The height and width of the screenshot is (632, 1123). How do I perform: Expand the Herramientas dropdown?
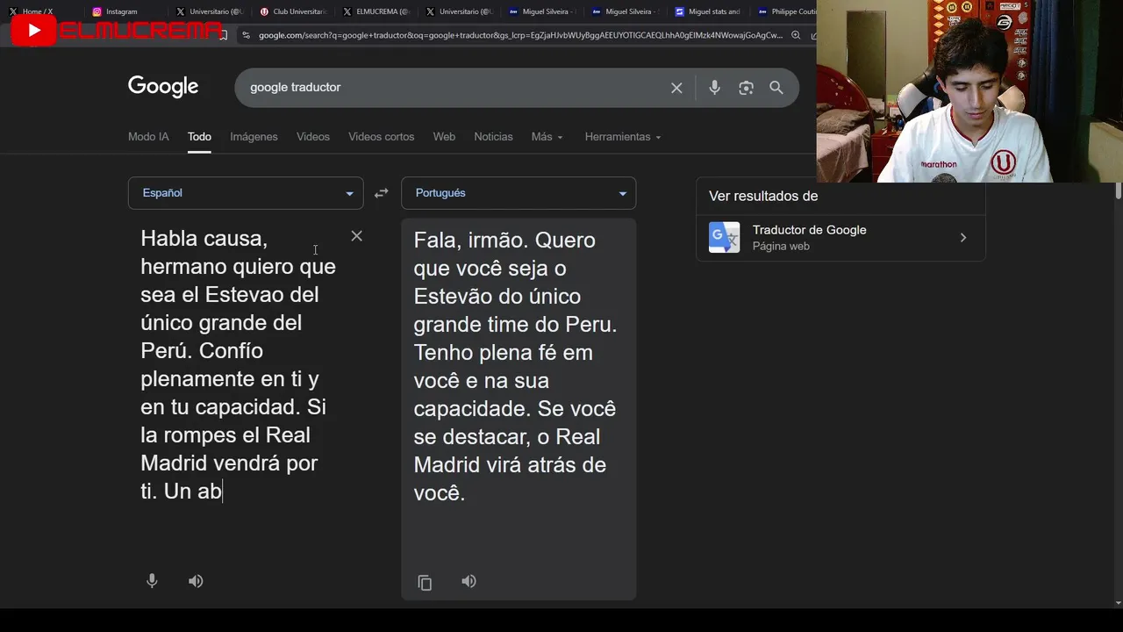point(623,137)
